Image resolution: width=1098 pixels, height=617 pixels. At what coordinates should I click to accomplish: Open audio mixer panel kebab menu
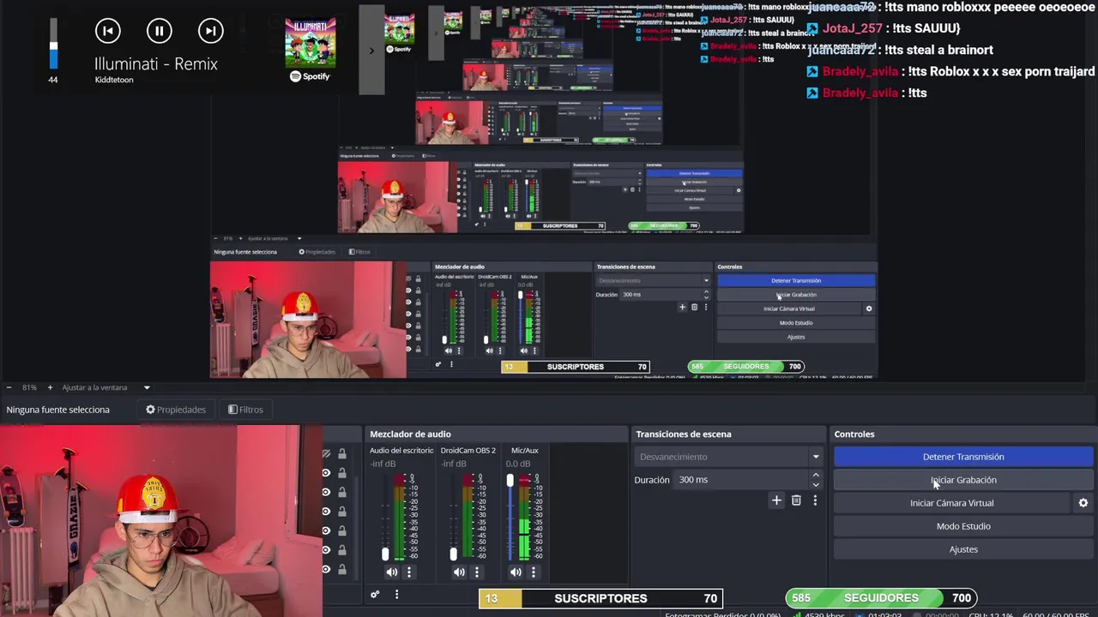[x=396, y=594]
